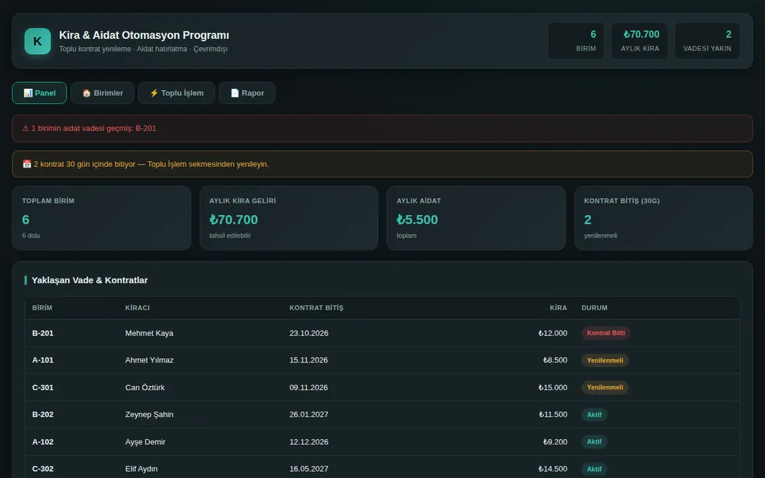The height and width of the screenshot is (478, 765).
Task: Click the KONTRAT BİTİŞ column header
Action: click(x=316, y=308)
